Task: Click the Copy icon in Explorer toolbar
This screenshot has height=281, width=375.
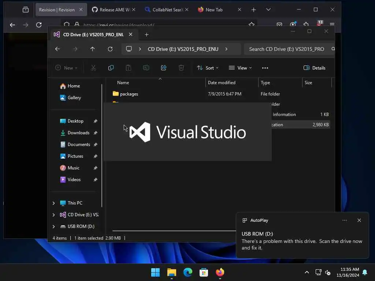Action: 111,68
